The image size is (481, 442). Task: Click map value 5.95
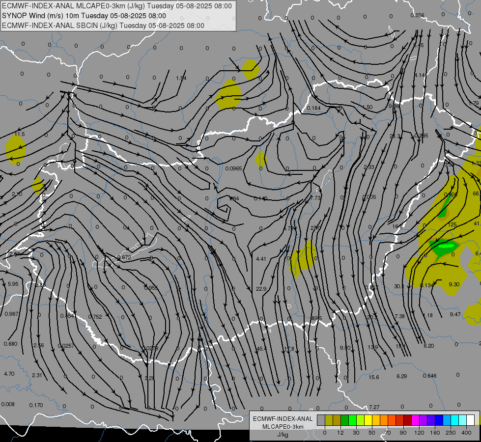13,284
